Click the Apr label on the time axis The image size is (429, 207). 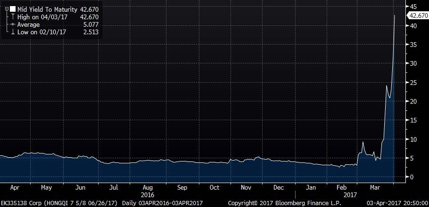tap(15, 188)
